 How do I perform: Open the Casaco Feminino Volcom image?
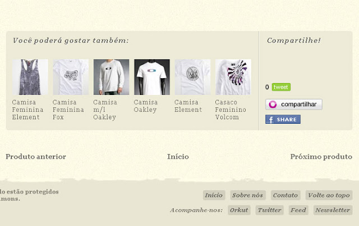click(x=233, y=77)
